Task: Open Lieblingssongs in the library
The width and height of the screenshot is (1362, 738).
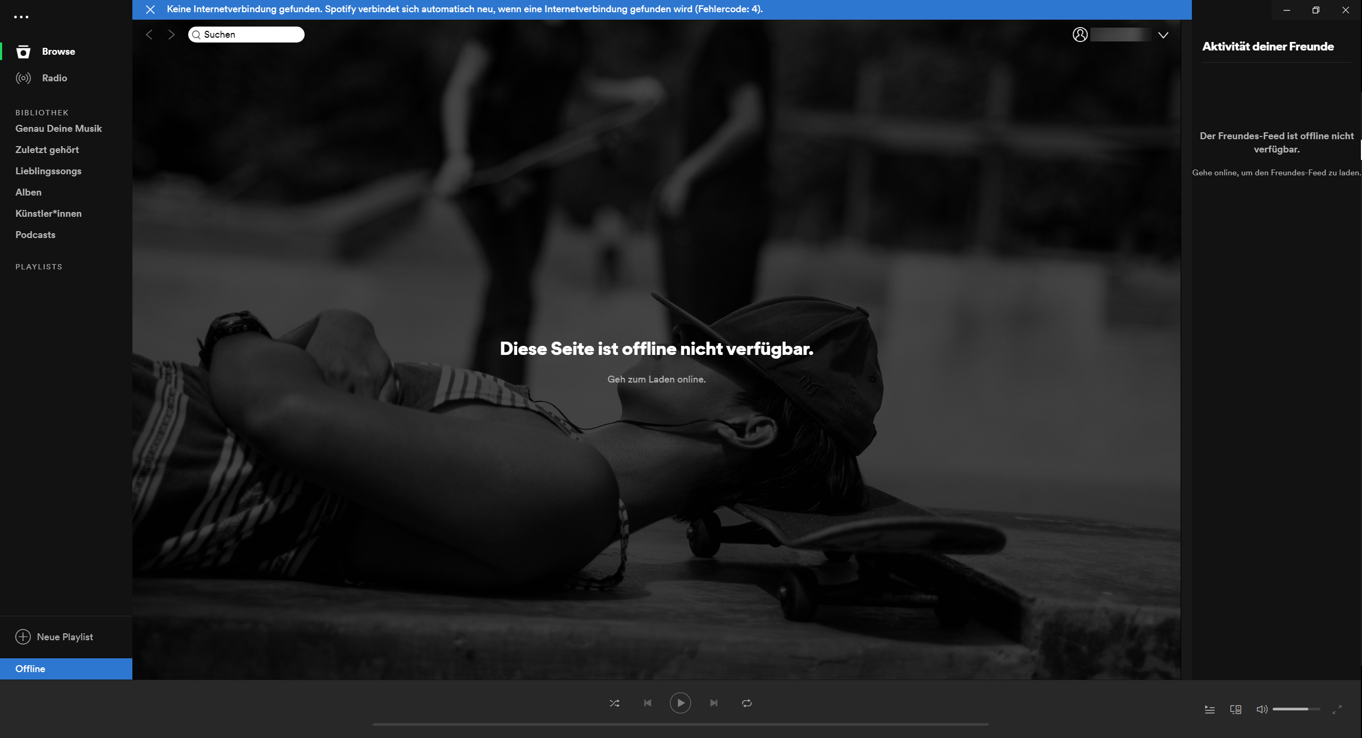Action: pyautogui.click(x=48, y=171)
